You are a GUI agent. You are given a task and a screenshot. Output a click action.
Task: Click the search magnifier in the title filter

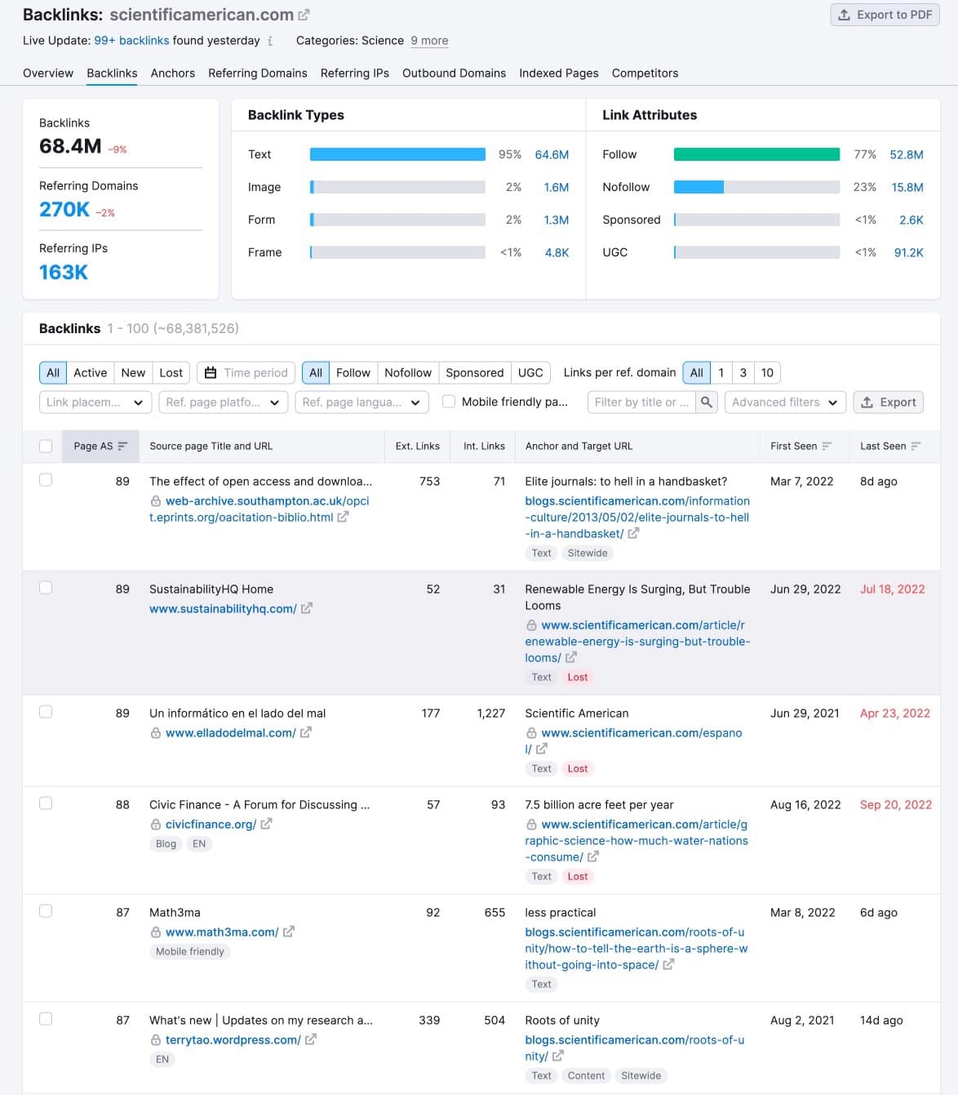[x=706, y=402]
